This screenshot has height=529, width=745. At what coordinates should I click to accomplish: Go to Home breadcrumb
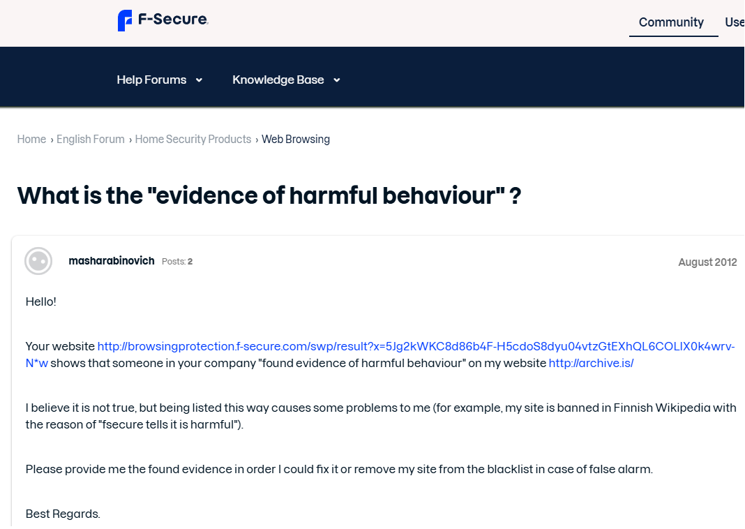click(x=31, y=140)
